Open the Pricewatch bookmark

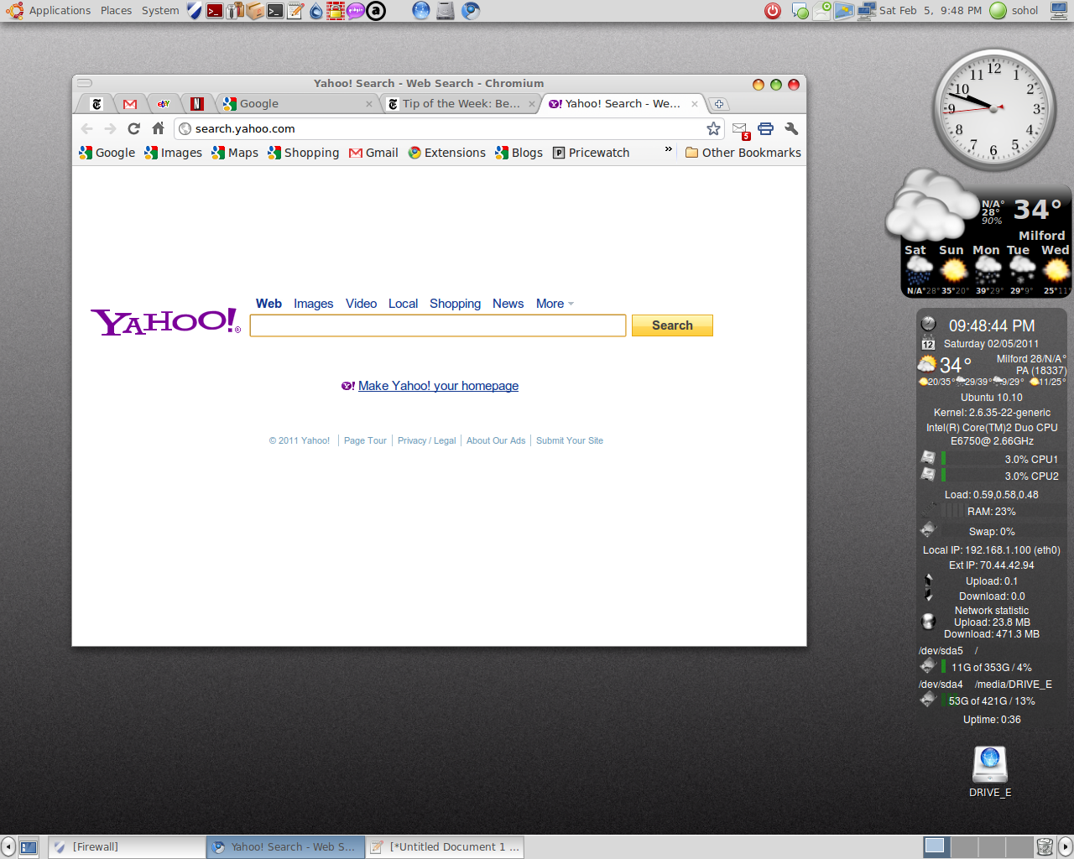coord(592,153)
